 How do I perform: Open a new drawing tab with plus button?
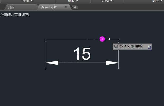click(x=75, y=7)
